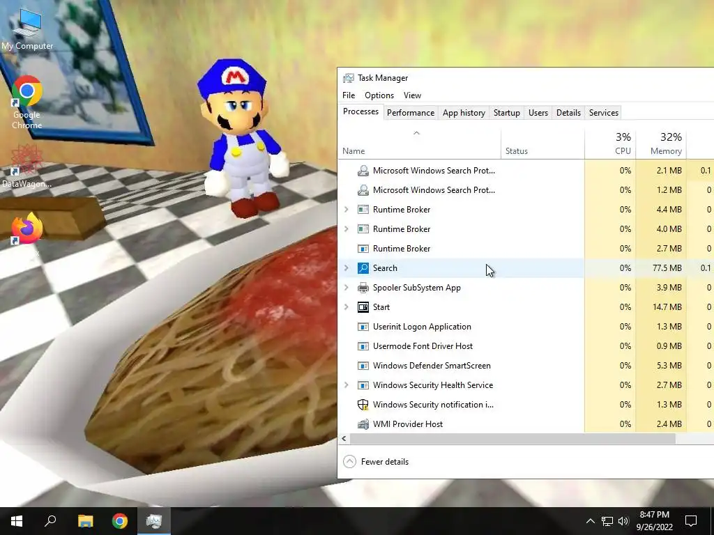Image resolution: width=714 pixels, height=535 pixels.
Task: Switch to the Details tab
Action: (568, 113)
